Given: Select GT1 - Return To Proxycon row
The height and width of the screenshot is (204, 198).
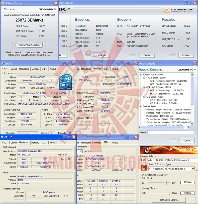Looking at the screenshot, I should point(169,81).
